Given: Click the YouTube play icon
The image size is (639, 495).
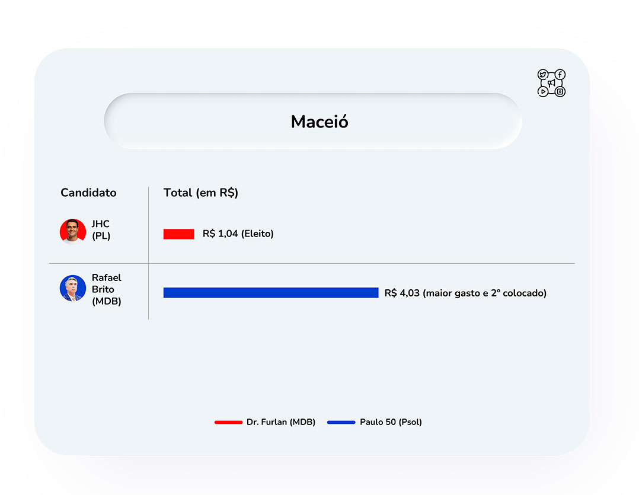Looking at the screenshot, I should (x=542, y=92).
